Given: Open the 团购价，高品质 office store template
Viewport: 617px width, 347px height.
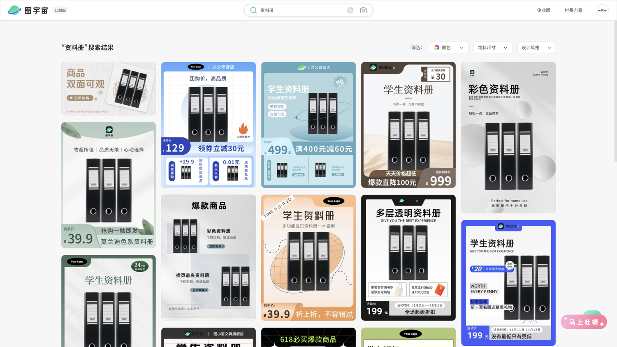Looking at the screenshot, I should [x=209, y=125].
